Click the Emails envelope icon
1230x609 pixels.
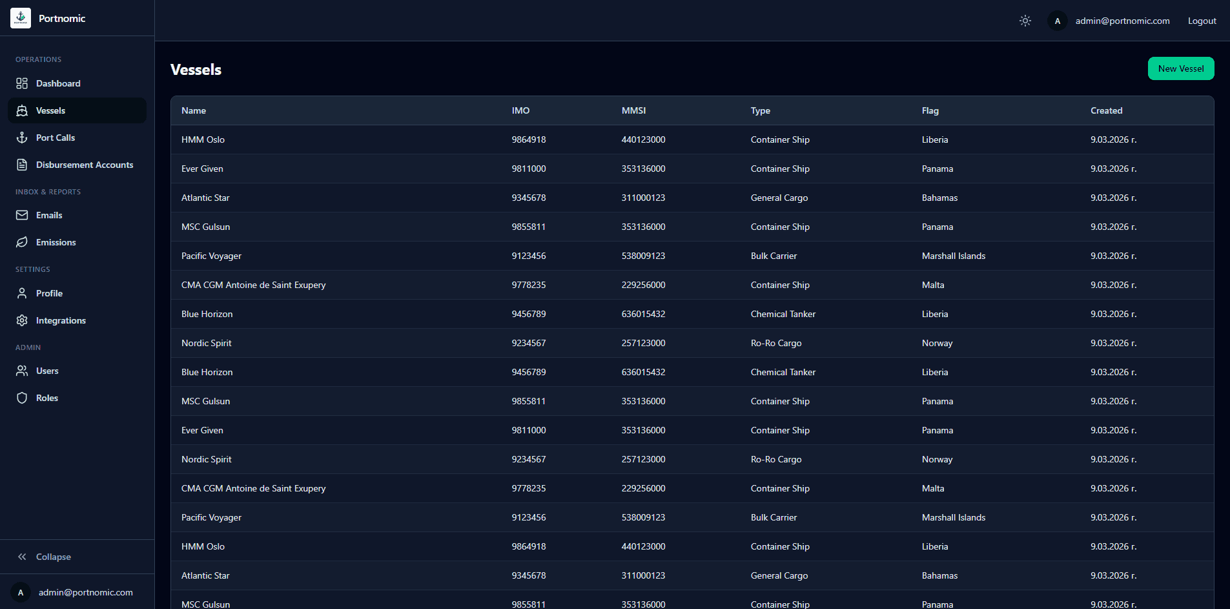[x=22, y=215]
